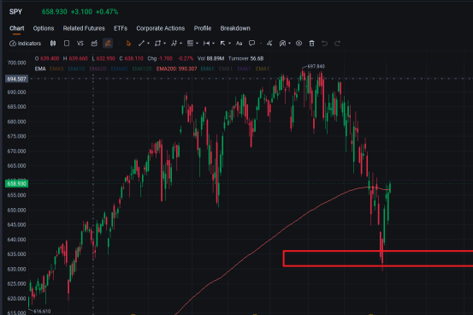Select the orange cursor pointer tool

(x=128, y=44)
